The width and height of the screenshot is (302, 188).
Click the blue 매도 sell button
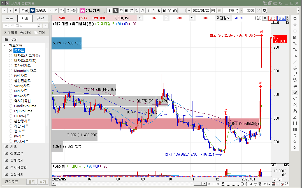281,18
